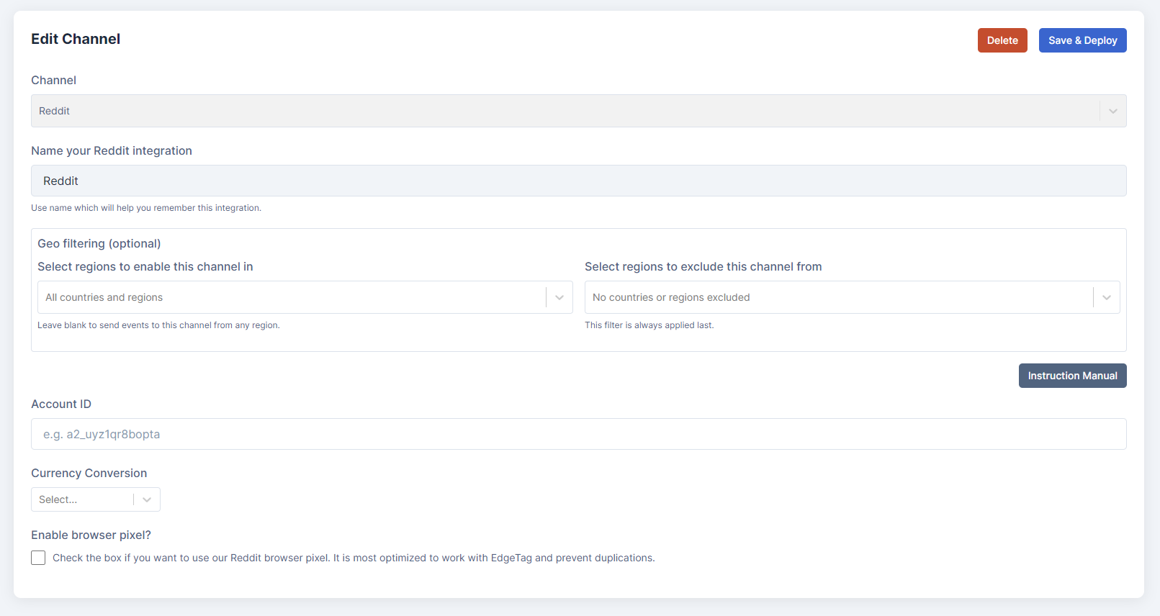The image size is (1160, 616).
Task: Click the 'Name your Reddit integration' label
Action: pos(112,150)
